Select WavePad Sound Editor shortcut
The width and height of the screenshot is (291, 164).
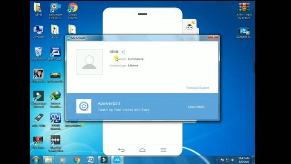(55, 143)
